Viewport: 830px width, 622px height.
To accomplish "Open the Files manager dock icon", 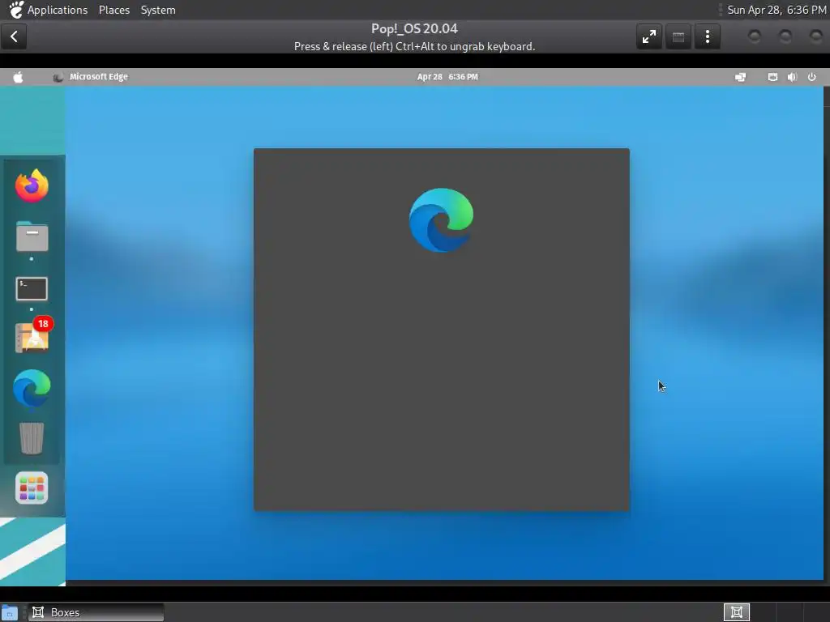I will click(32, 236).
